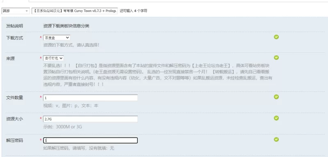Click green checkmark icon for 资源大小 row
The height and width of the screenshot is (157, 328).
[276, 118]
